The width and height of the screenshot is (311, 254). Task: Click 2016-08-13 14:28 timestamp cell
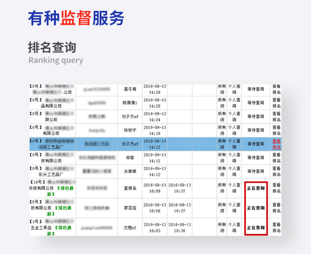155,89
